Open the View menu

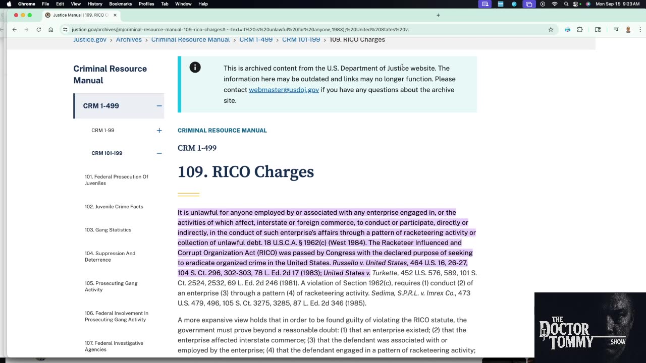point(76,4)
